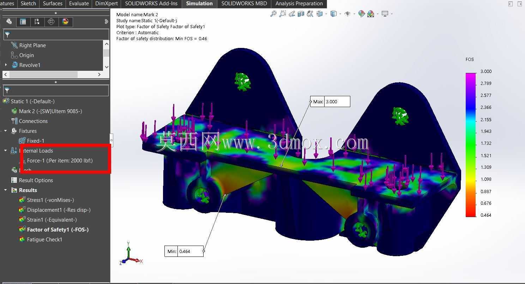Select the Simulation ribbon tab
This screenshot has width=525, height=284.
pyautogui.click(x=199, y=4)
